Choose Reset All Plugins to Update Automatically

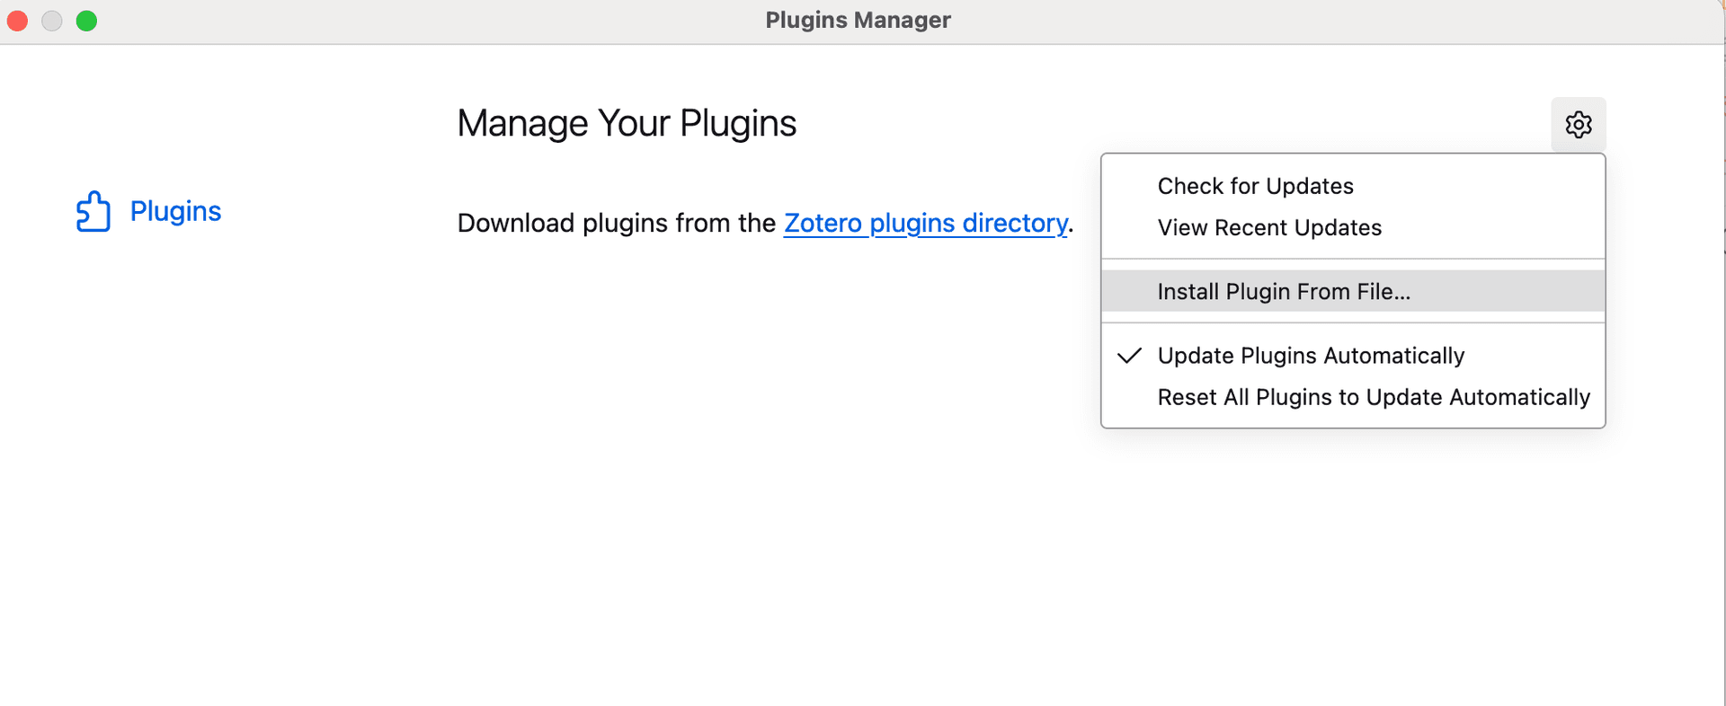point(1374,397)
